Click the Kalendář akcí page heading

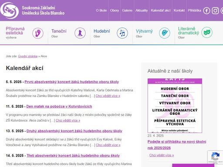(x=24, y=68)
